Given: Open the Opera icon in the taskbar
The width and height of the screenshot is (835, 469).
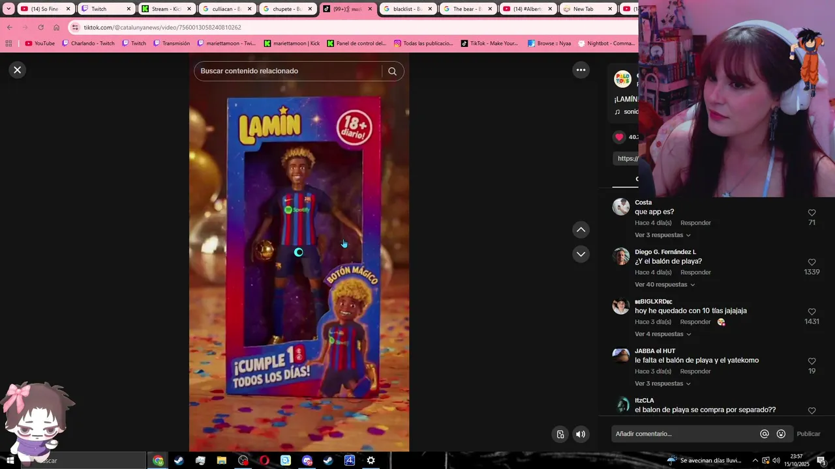Looking at the screenshot, I should (x=264, y=461).
